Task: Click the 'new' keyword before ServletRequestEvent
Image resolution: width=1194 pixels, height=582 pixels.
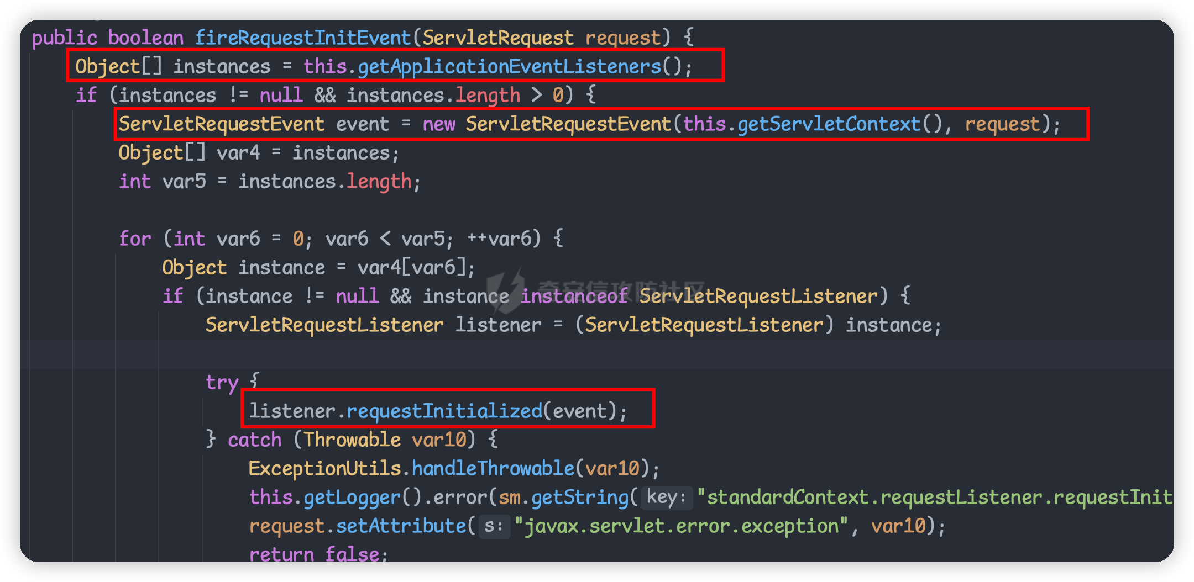Action: coord(438,124)
